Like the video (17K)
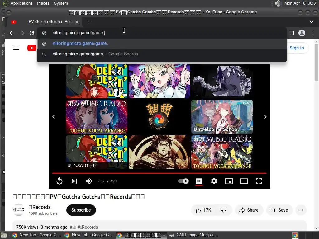319x239 pixels. 203,210
